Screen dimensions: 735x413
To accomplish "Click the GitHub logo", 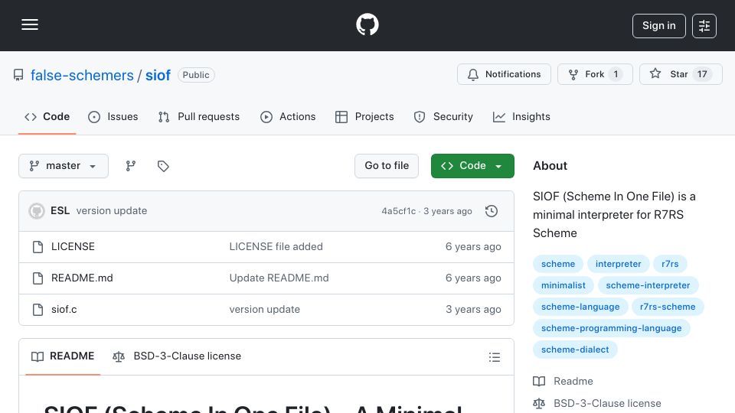I will pyautogui.click(x=367, y=24).
